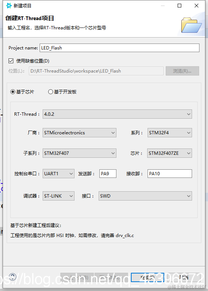The image size is (208, 291).
Task: Click the 取消 cancel button
Action: 184,278
